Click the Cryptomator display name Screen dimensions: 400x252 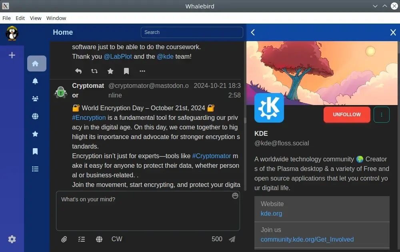click(x=88, y=90)
